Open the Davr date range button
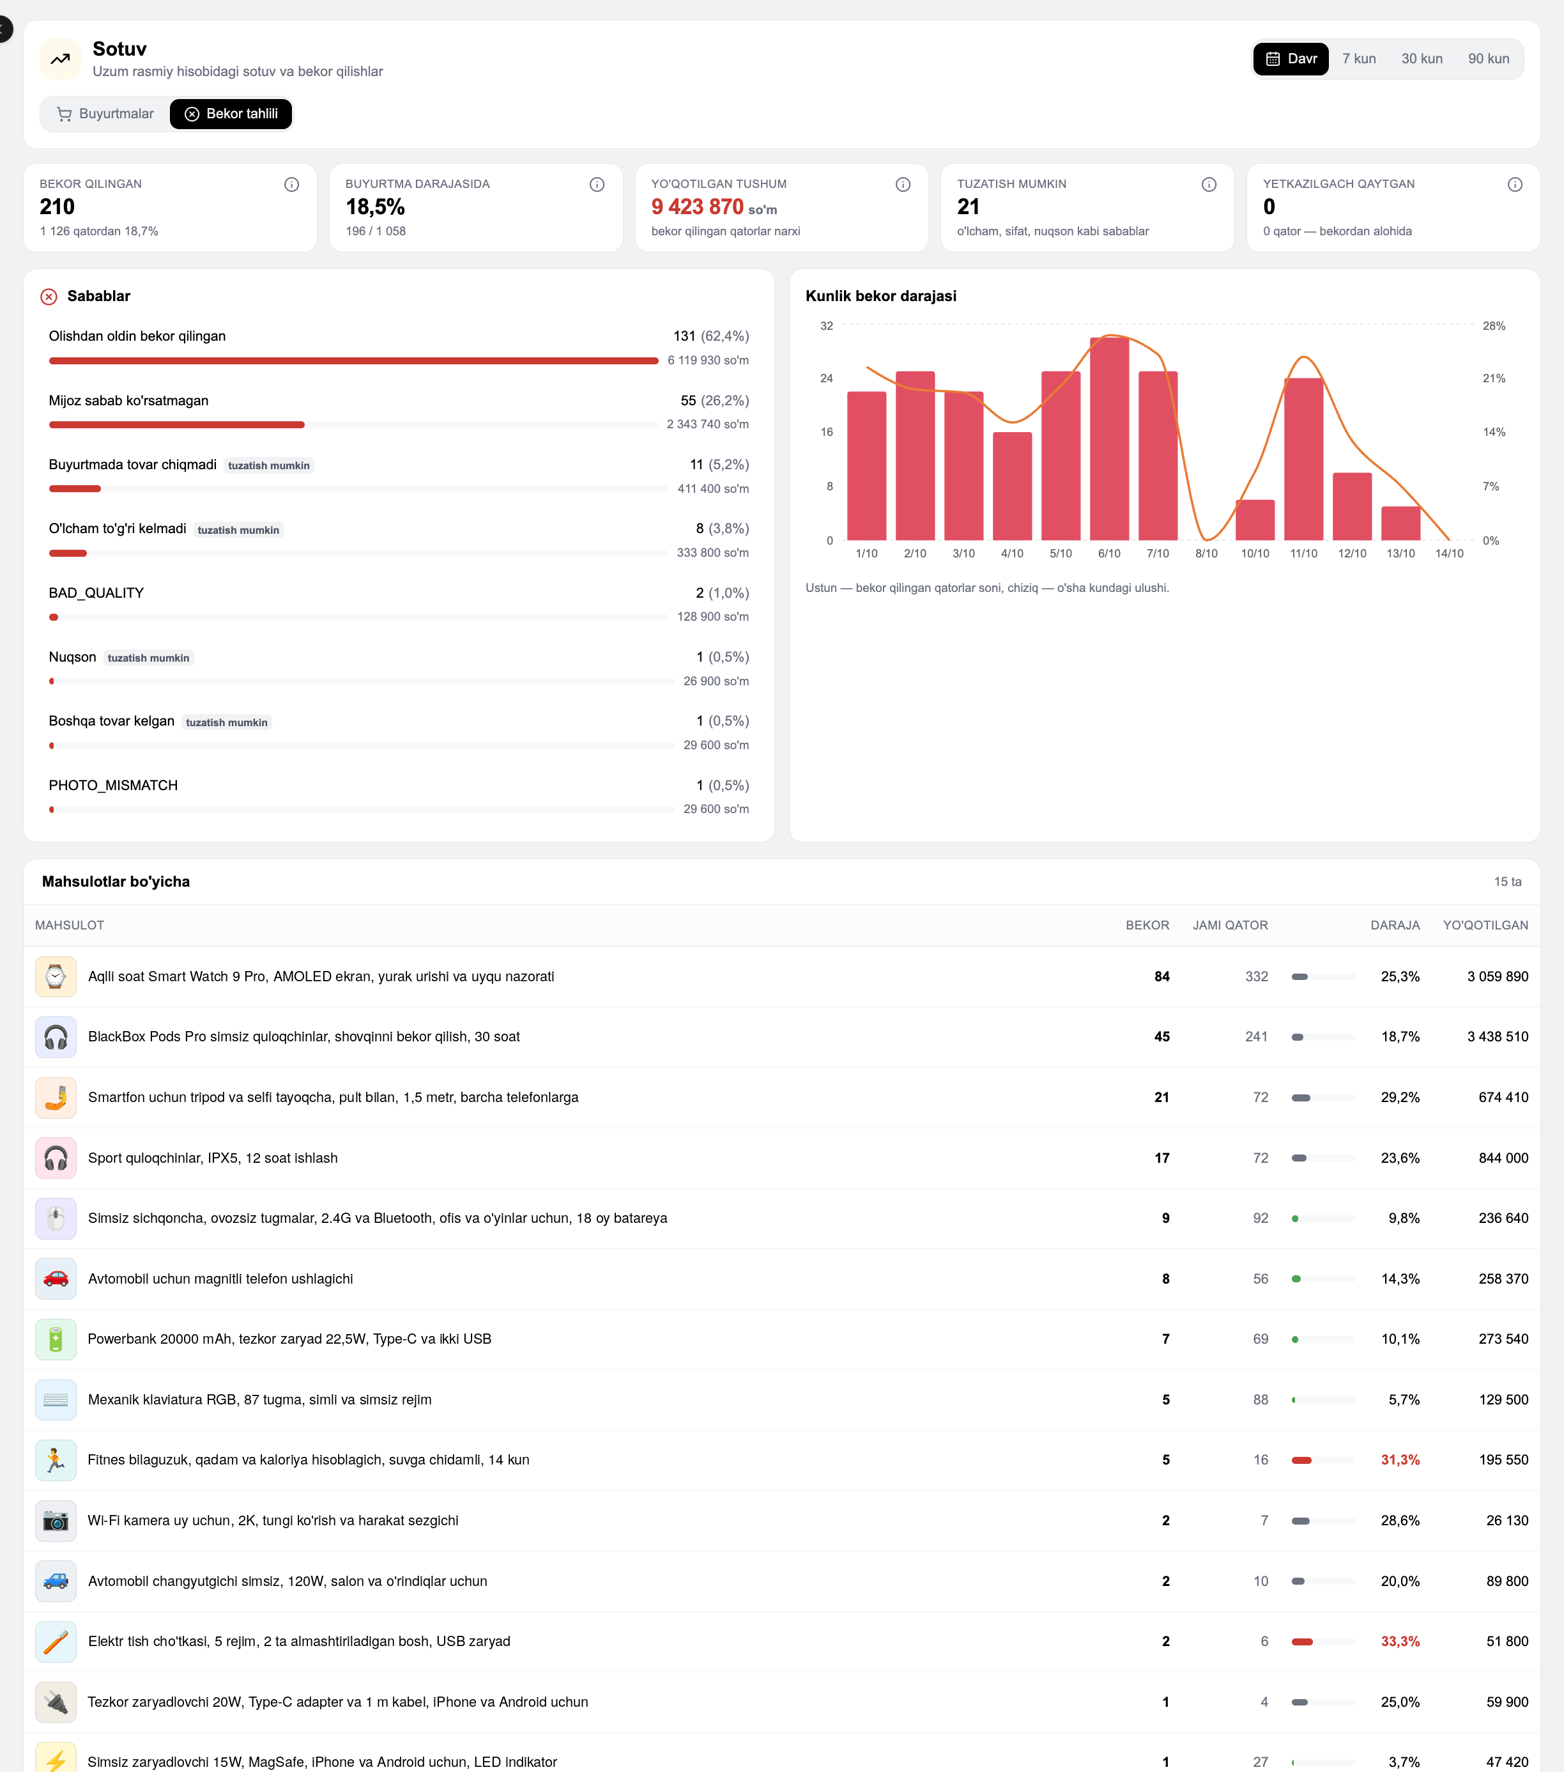This screenshot has height=1772, width=1564. pyautogui.click(x=1291, y=59)
